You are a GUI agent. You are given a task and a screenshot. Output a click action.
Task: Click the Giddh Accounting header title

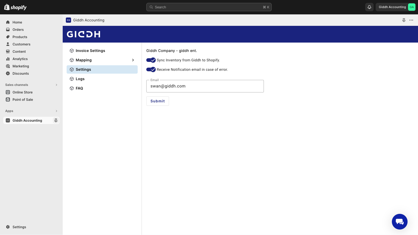tap(89, 20)
